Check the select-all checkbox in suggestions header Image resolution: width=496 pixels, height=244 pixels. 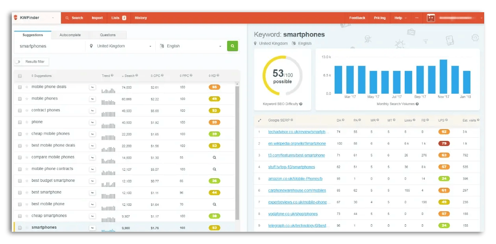tap(20, 76)
